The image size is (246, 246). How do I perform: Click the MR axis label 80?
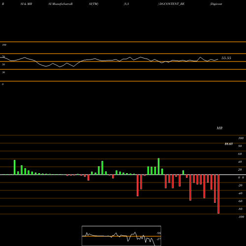(x=240, y=146)
